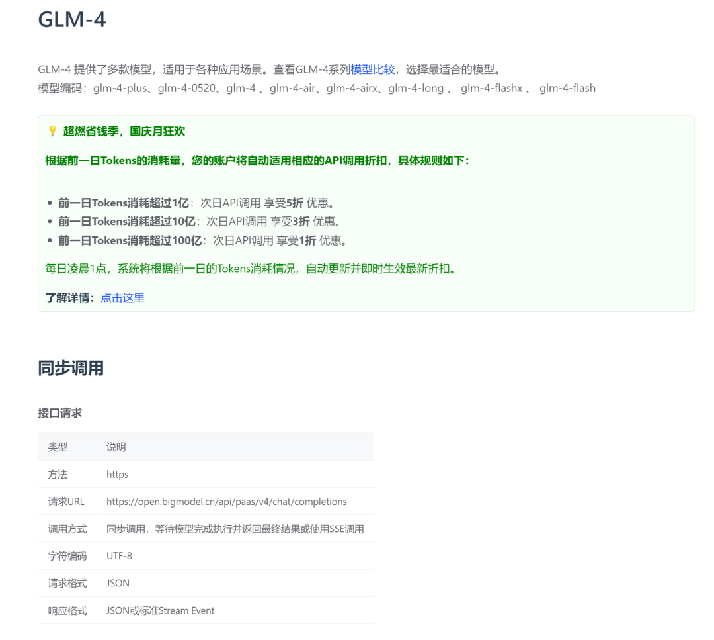Click the 请求格式 row label
Viewport: 714px width, 640px height.
pyautogui.click(x=67, y=584)
